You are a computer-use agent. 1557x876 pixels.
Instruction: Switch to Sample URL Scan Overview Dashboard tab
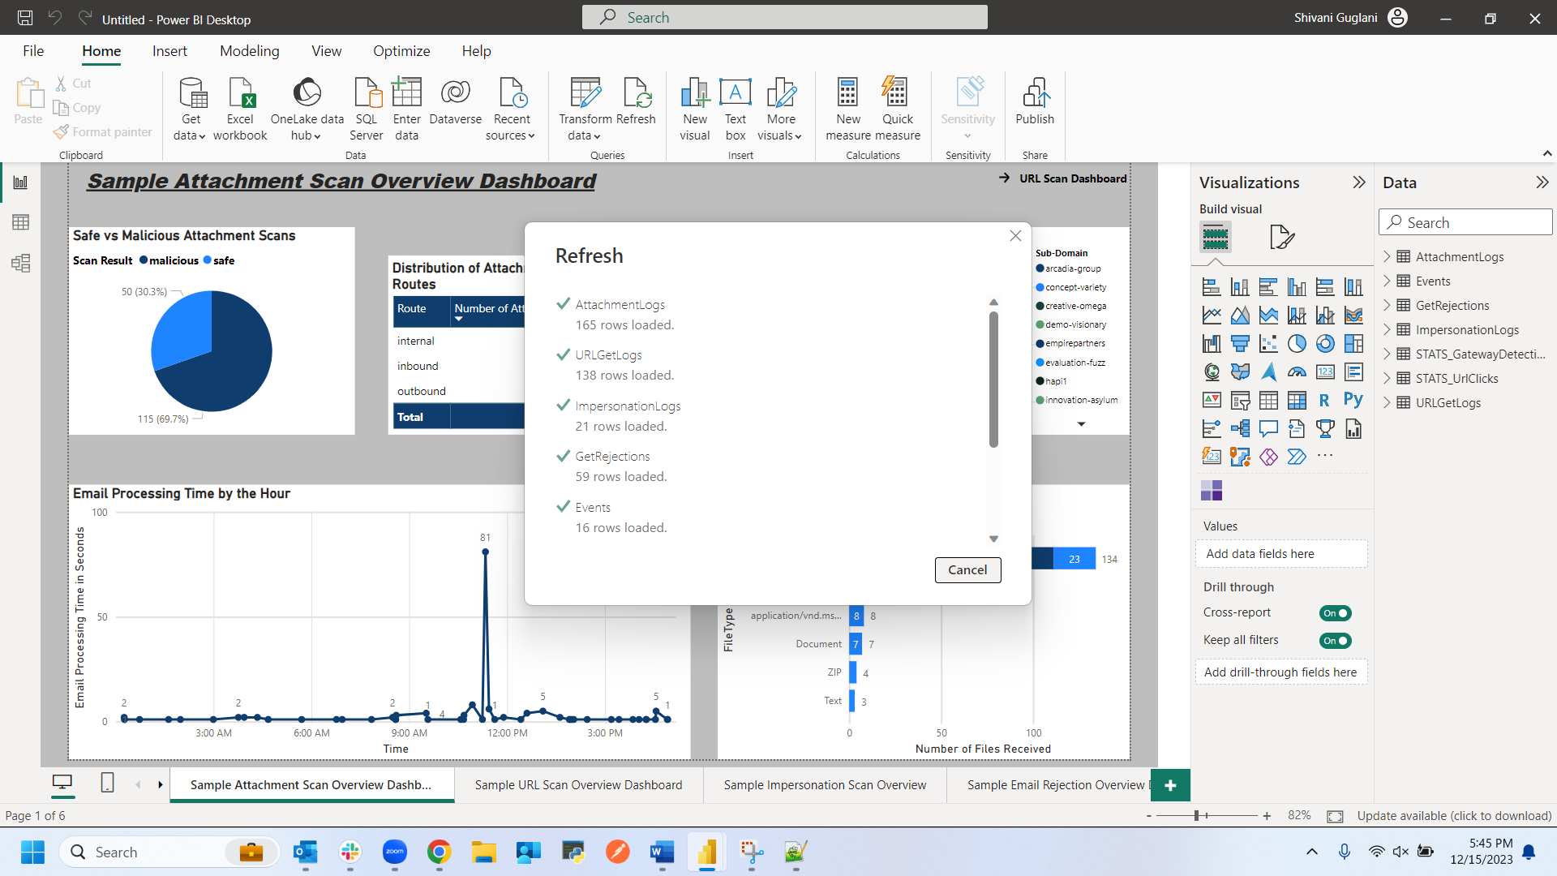click(x=578, y=785)
